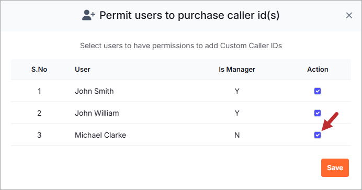
Task: Select the John Smith name cell
Action: [x=94, y=91]
